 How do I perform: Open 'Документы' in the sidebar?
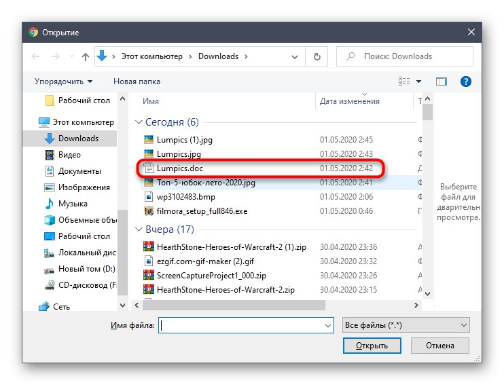coord(73,171)
